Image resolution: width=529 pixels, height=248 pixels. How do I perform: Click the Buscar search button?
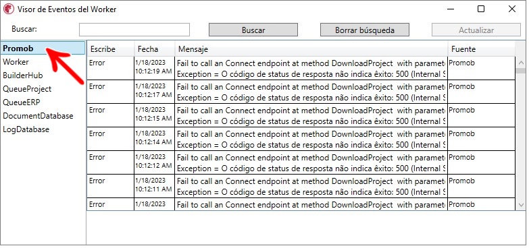point(253,30)
